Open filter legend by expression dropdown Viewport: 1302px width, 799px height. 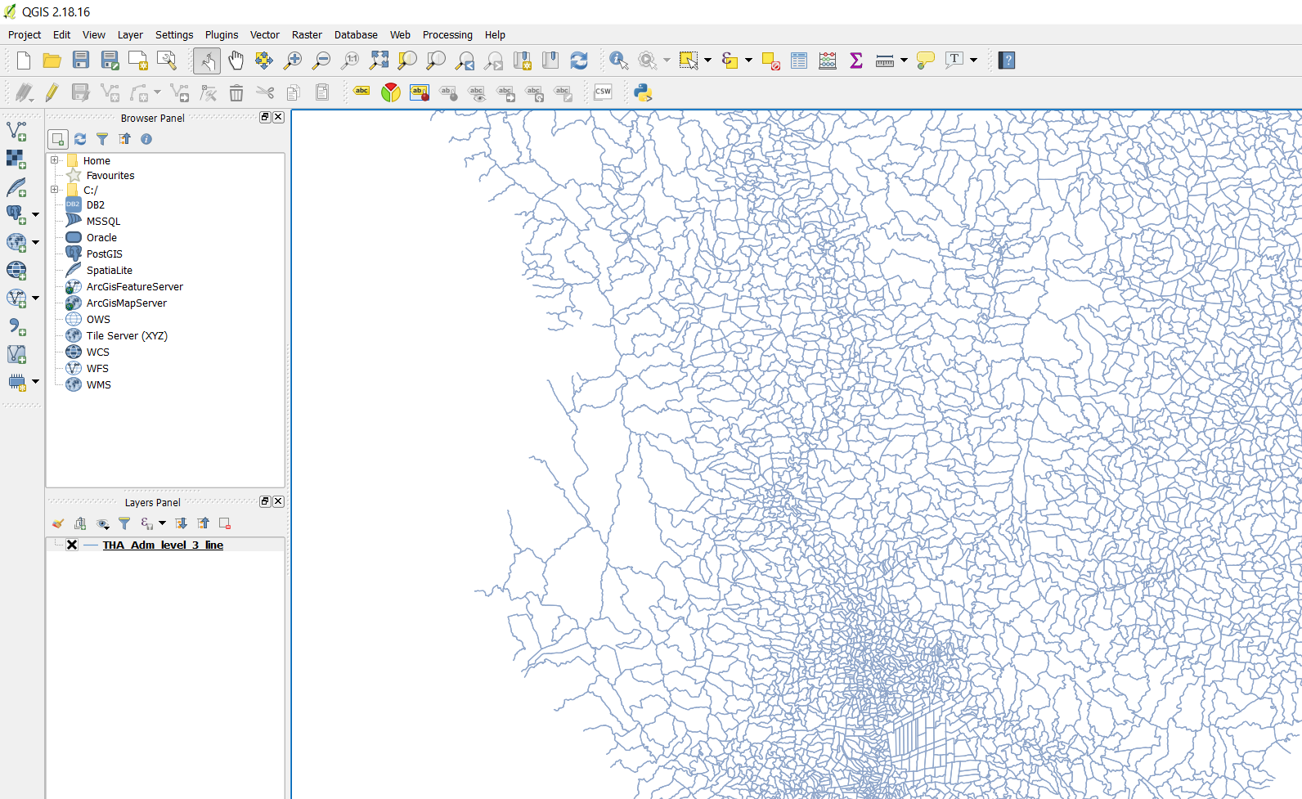tap(162, 523)
